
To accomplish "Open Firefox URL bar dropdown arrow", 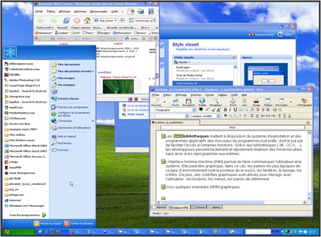I will click(x=116, y=21).
